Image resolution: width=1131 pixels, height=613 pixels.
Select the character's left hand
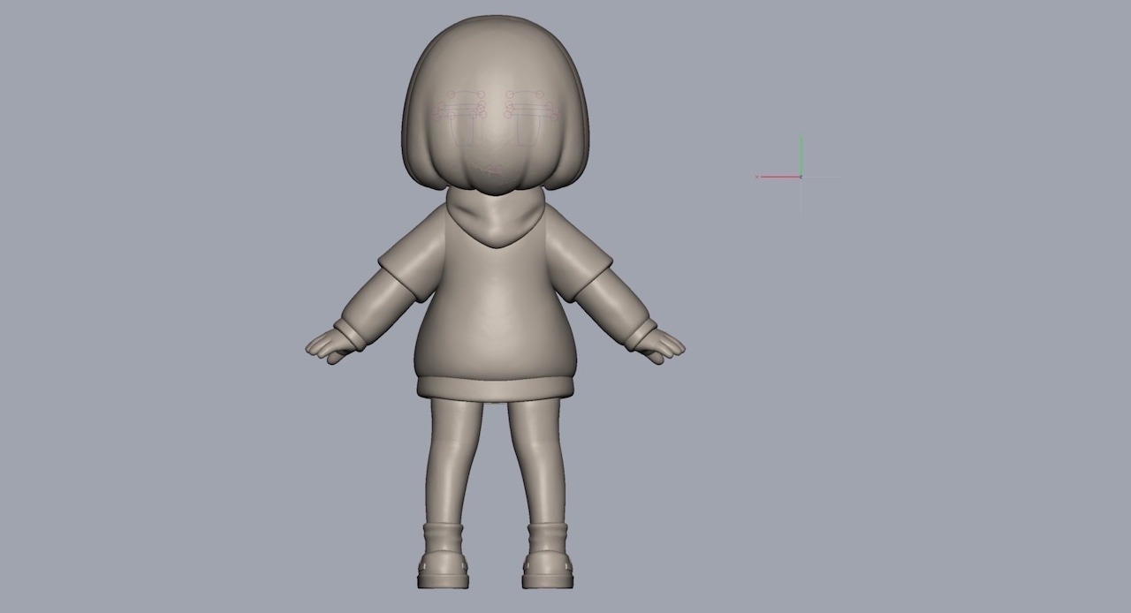click(x=329, y=345)
